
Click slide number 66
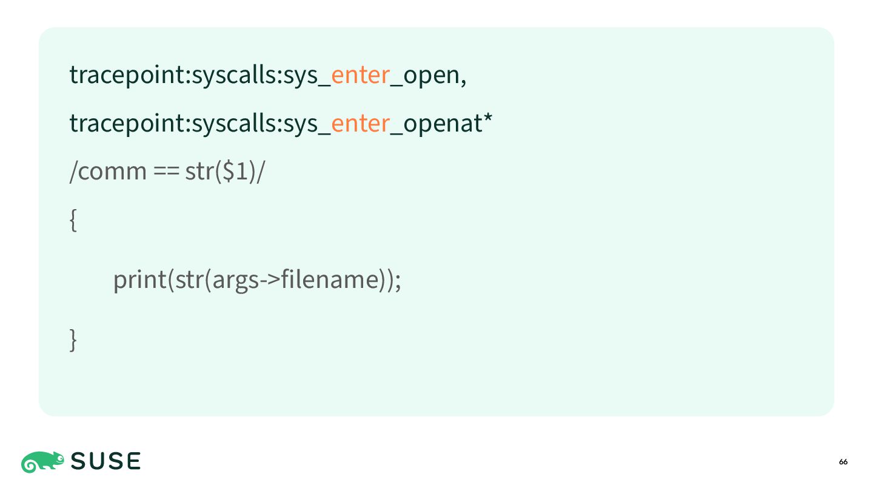click(843, 462)
